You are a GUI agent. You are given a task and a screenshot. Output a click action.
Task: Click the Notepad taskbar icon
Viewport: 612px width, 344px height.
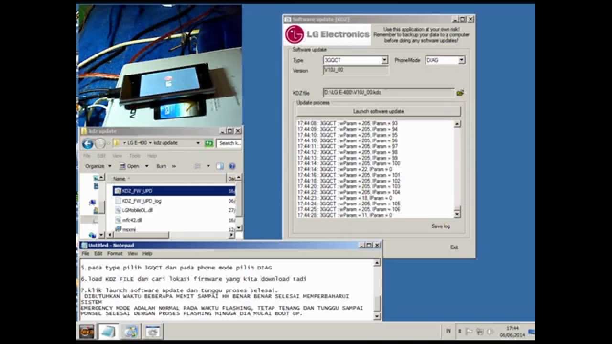[x=108, y=331]
